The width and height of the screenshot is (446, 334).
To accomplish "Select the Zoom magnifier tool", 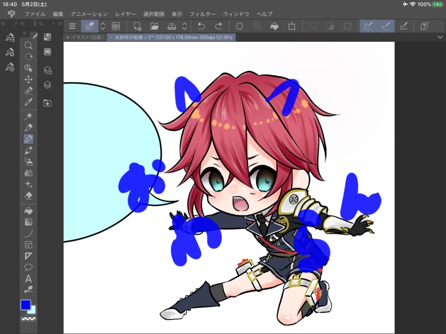I will [x=28, y=46].
